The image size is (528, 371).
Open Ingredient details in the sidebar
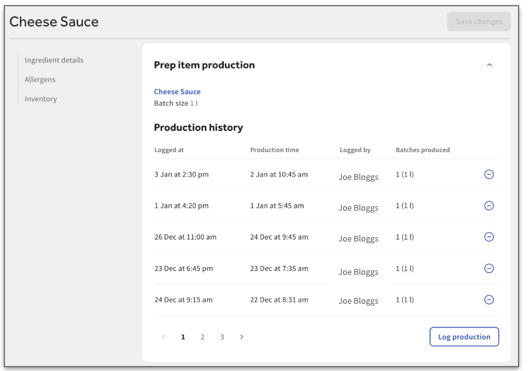[54, 60]
